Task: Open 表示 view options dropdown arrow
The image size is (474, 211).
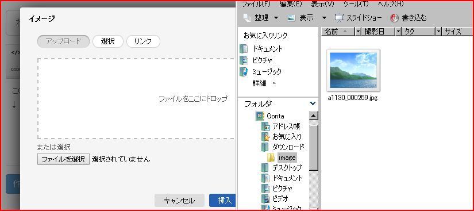Action: [x=324, y=18]
